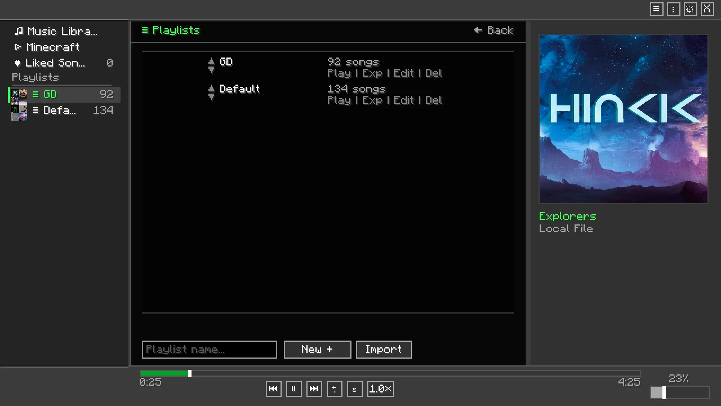The width and height of the screenshot is (721, 406).
Task: Click the GD name in the playlists list
Action: [226, 62]
